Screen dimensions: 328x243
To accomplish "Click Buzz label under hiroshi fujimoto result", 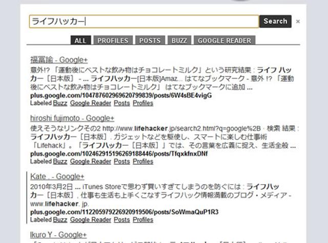I will (60, 161).
